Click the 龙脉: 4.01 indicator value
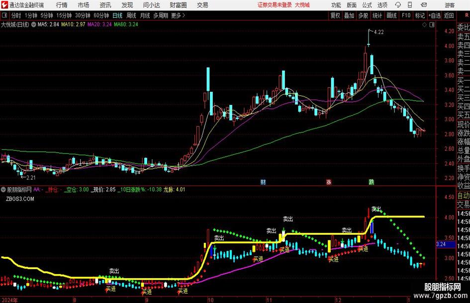470x303 pixels. pos(174,190)
